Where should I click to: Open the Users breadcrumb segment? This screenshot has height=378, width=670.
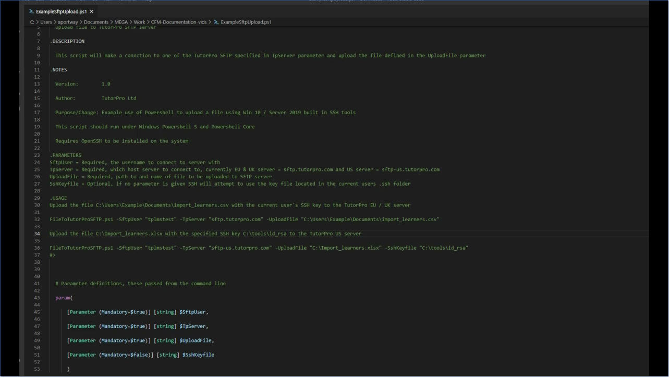point(46,22)
